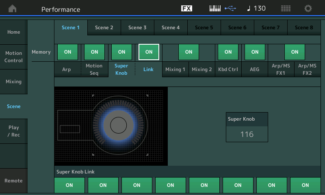Open the Utility gear settings icon
The image size is (325, 195).
[308, 9]
